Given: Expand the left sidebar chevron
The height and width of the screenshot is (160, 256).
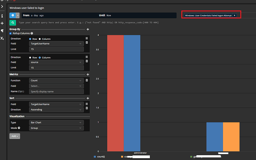Looking at the screenshot, I should click(2, 6).
